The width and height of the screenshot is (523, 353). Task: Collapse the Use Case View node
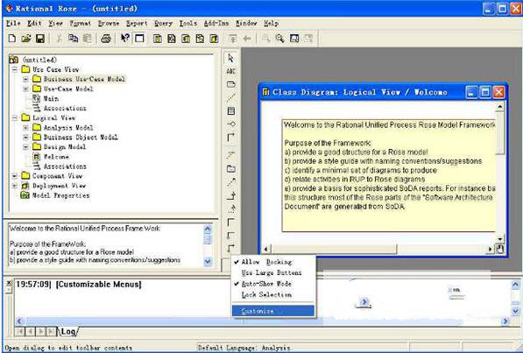(15, 70)
